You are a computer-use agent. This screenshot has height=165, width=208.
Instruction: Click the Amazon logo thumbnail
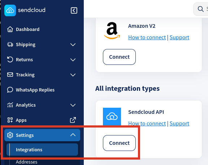click(112, 31)
